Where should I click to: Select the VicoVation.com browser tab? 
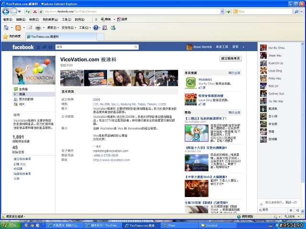61,37
